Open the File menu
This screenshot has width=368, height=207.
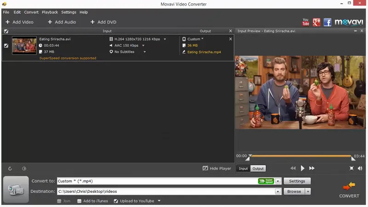tap(6, 12)
